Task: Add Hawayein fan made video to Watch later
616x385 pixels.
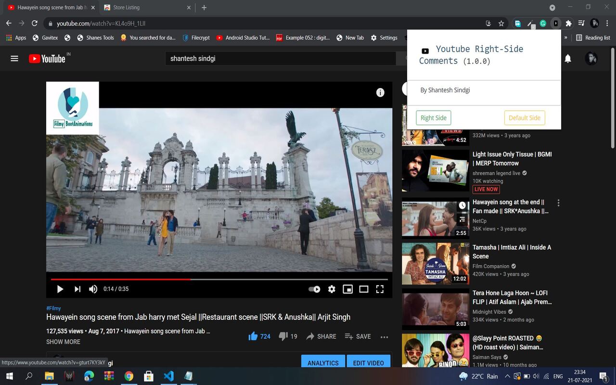Action: (462, 205)
